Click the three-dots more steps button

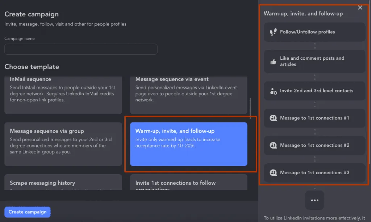tap(314, 200)
